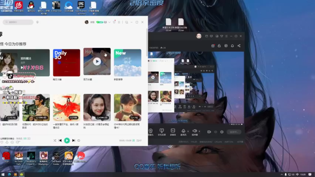Select the A Way Out shortcut
This screenshot has height=177, width=315.
pyautogui.click(x=56, y=7)
